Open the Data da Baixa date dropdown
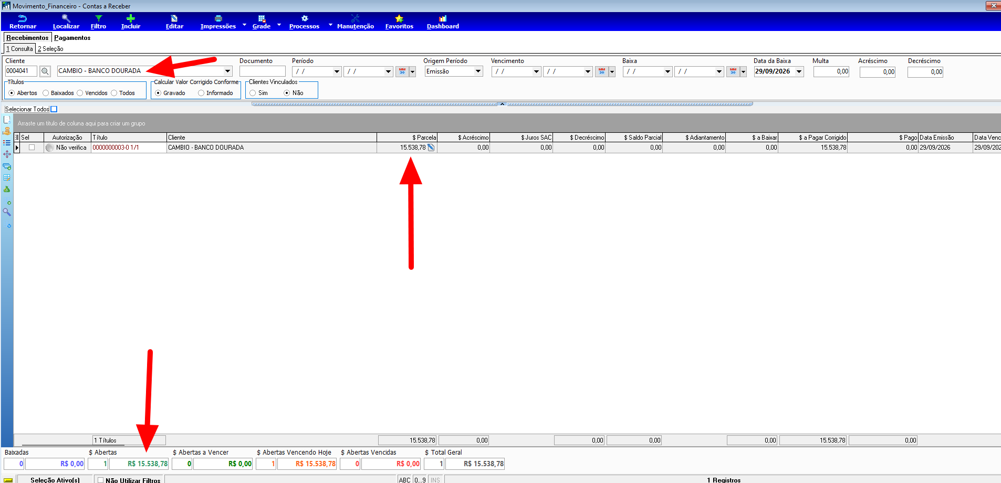The width and height of the screenshot is (1001, 483). 799,71
